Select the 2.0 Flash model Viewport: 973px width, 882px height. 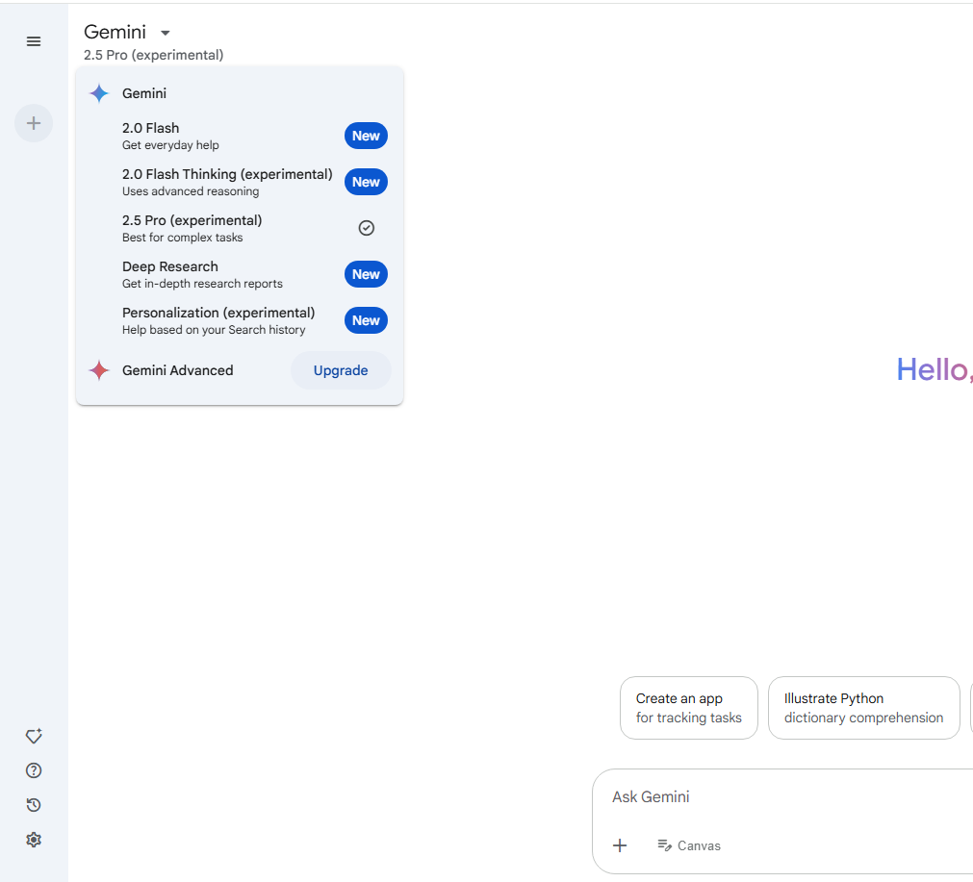tap(240, 136)
